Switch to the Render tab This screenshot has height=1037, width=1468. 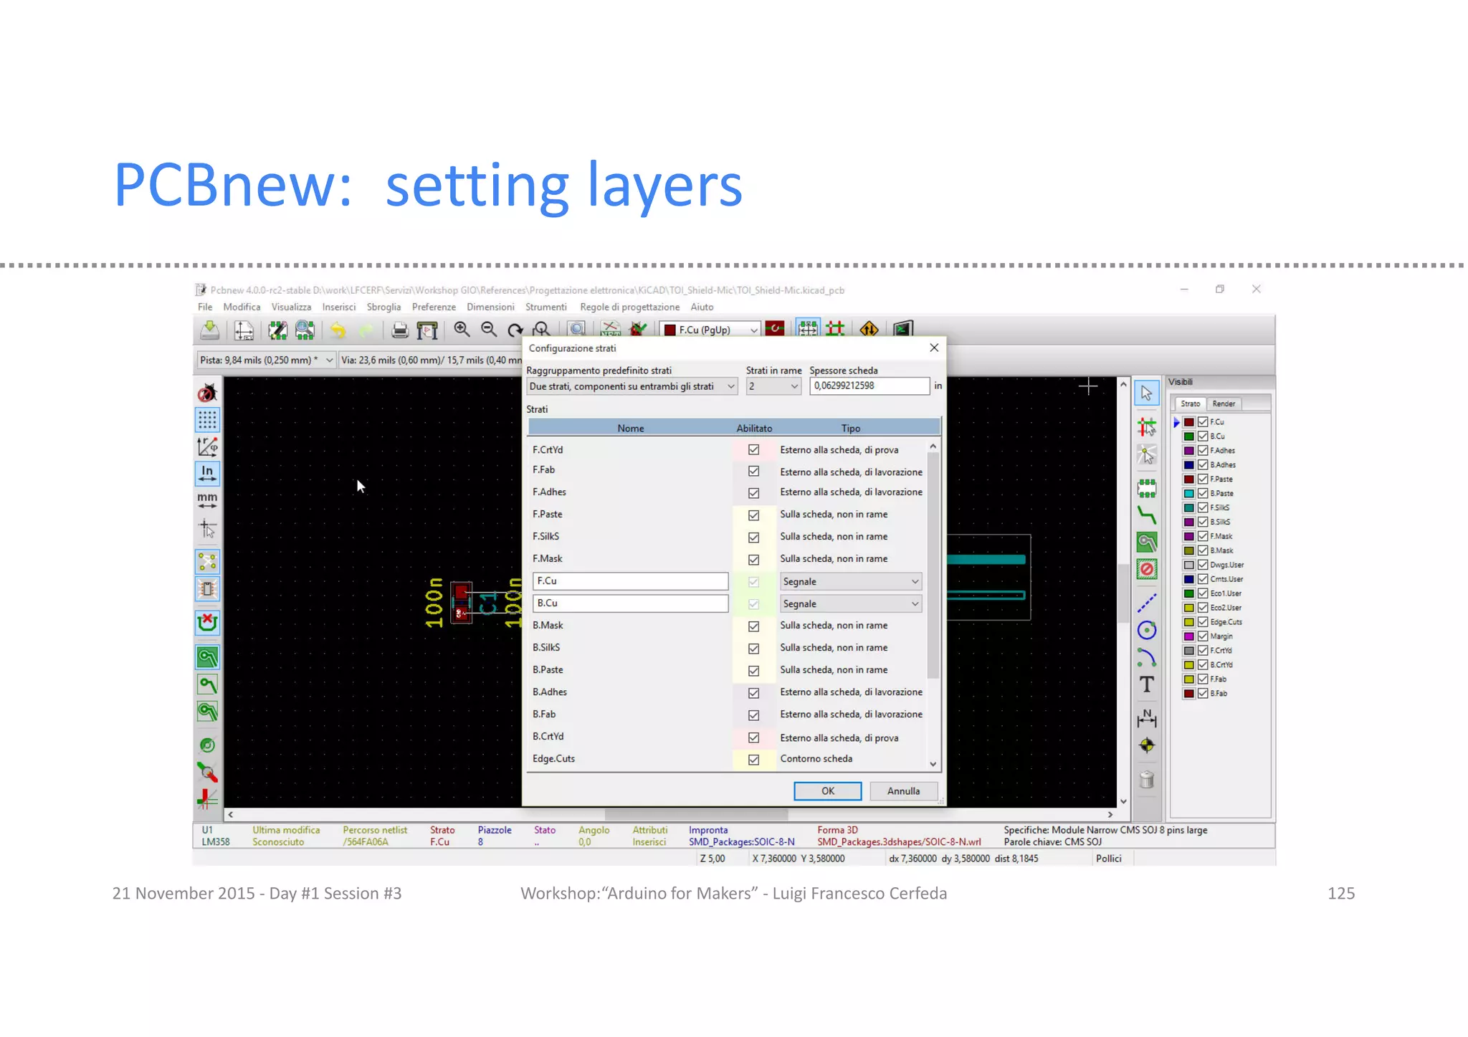[x=1224, y=403]
